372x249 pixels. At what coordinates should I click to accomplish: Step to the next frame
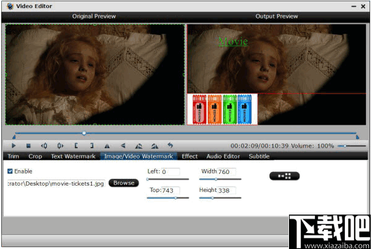(60, 146)
